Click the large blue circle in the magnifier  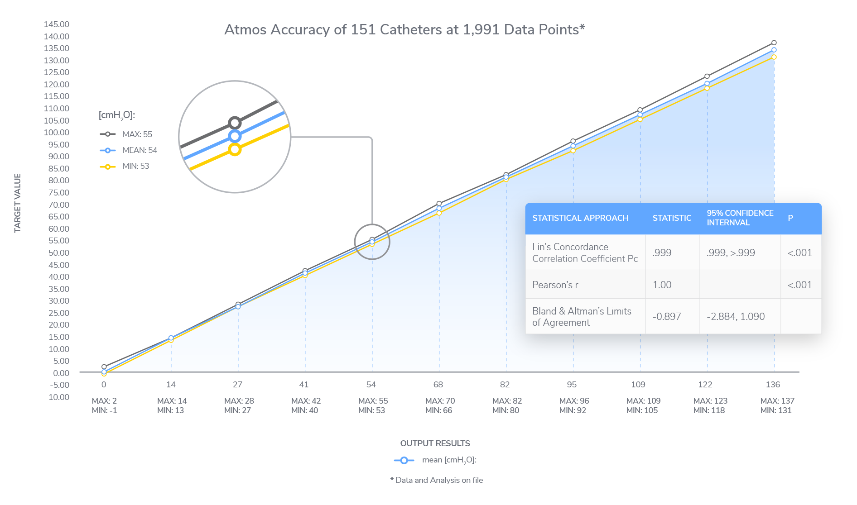point(235,136)
